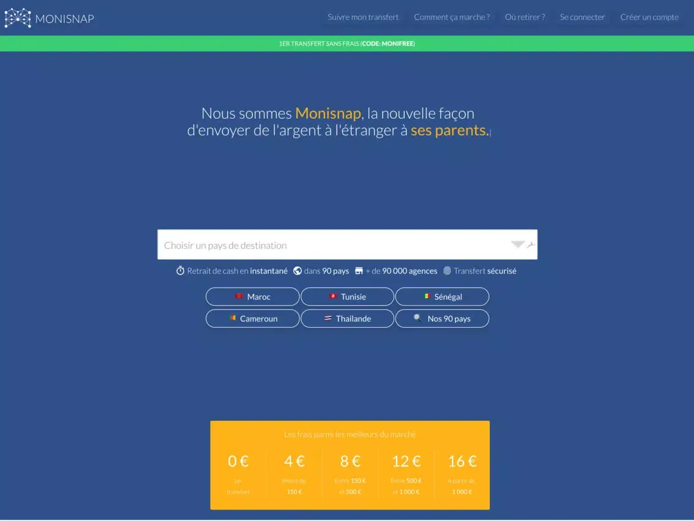694x521 pixels.
Task: Open Où retirer ? menu item
Action: 525,17
